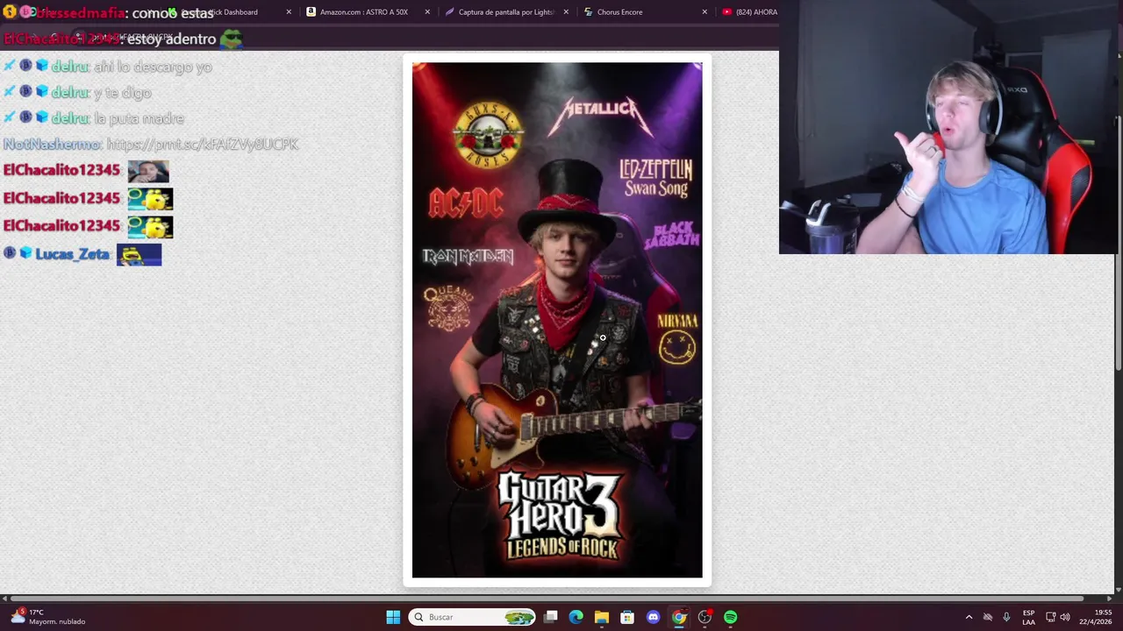The width and height of the screenshot is (1123, 631).
Task: Close the Captura de pantalla Lightshot tab
Action: [566, 12]
